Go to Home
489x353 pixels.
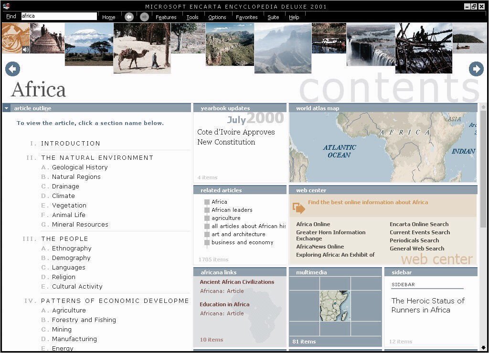pos(108,17)
